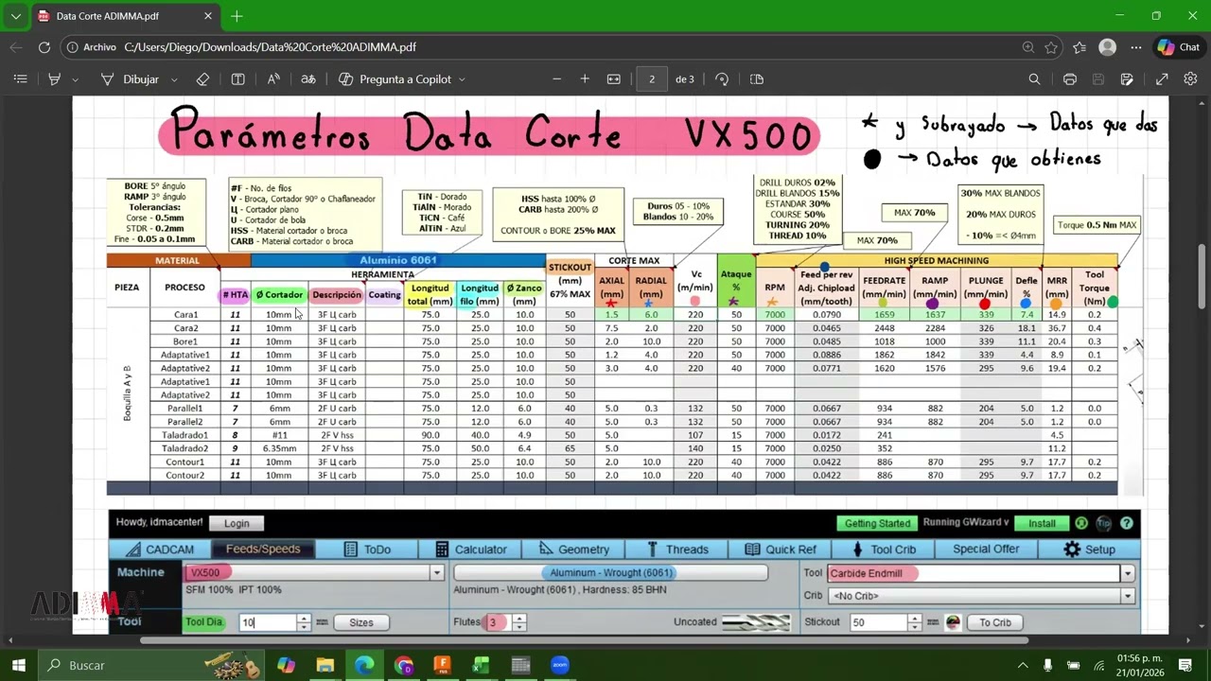Print the PDF document
The width and height of the screenshot is (1211, 681).
pyautogui.click(x=1070, y=79)
